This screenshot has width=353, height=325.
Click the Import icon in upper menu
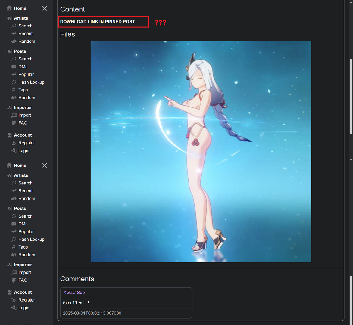14,115
